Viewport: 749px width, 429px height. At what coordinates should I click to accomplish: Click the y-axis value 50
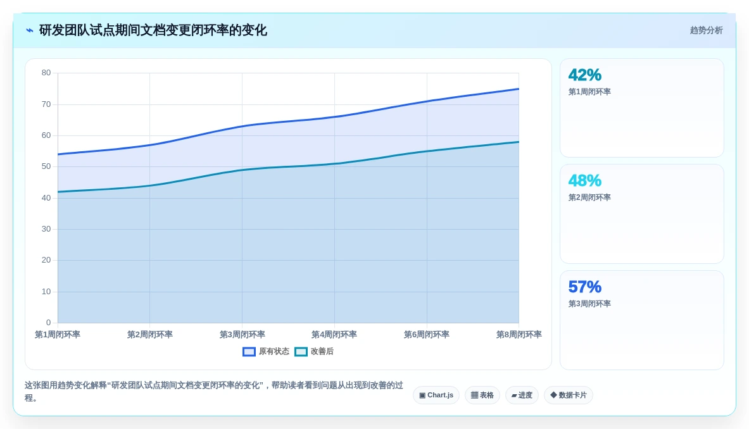46,166
